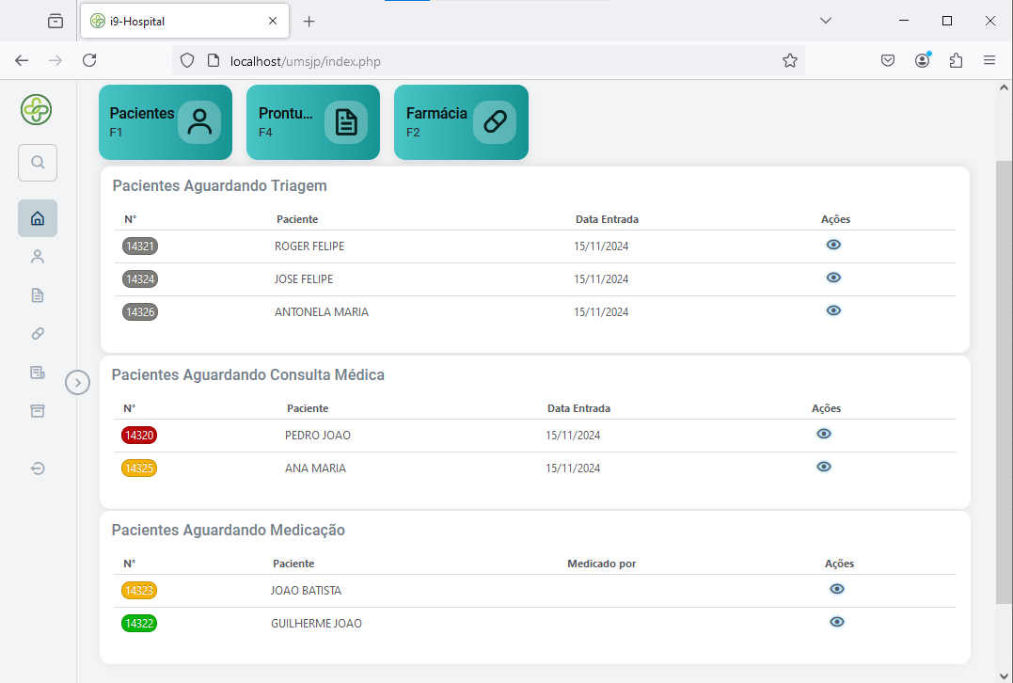Select patient name PEDRO JOAO

pos(318,436)
